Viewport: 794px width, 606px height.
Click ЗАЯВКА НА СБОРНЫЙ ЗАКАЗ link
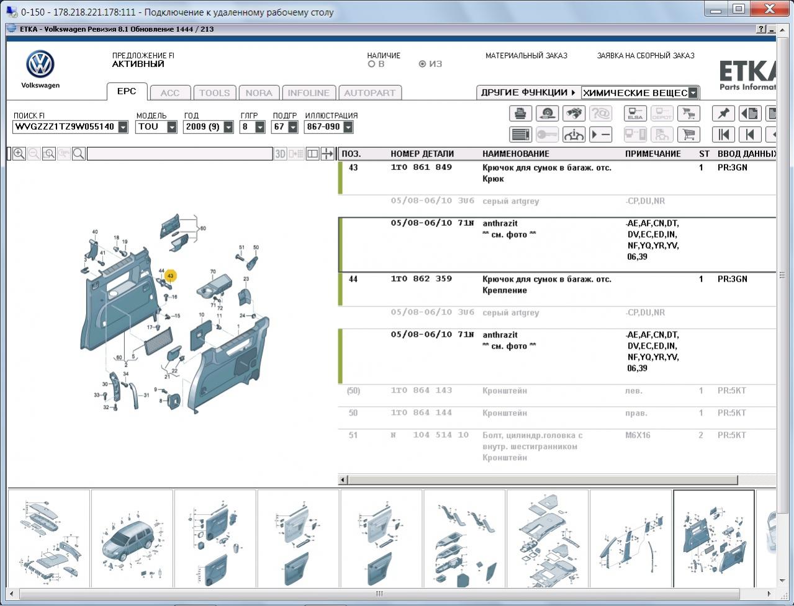646,56
